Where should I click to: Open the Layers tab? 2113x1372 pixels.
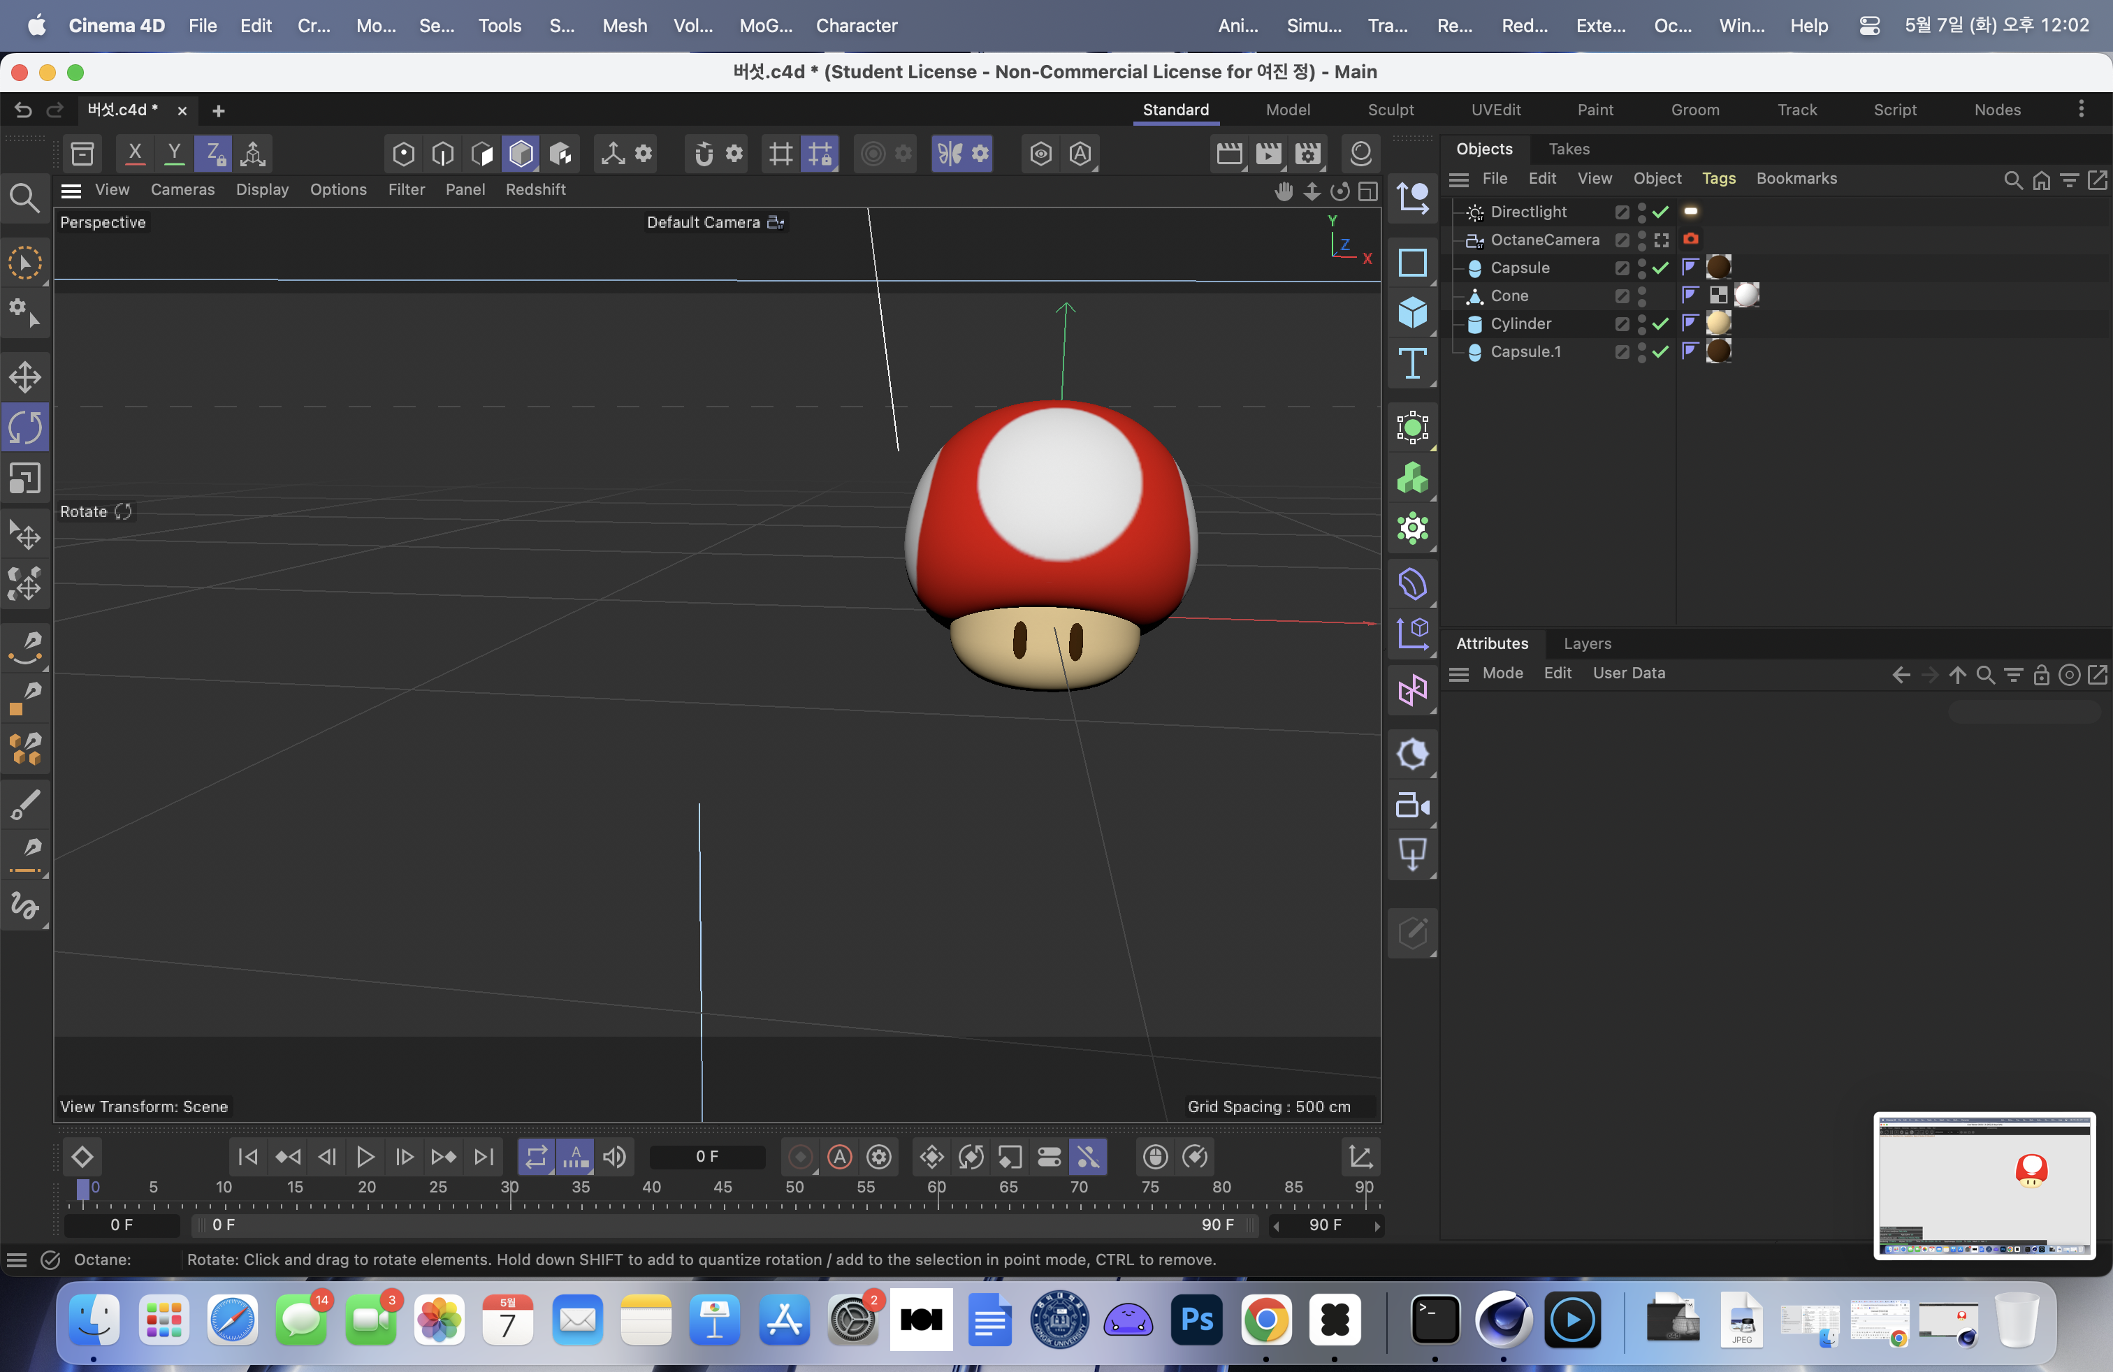pos(1588,643)
